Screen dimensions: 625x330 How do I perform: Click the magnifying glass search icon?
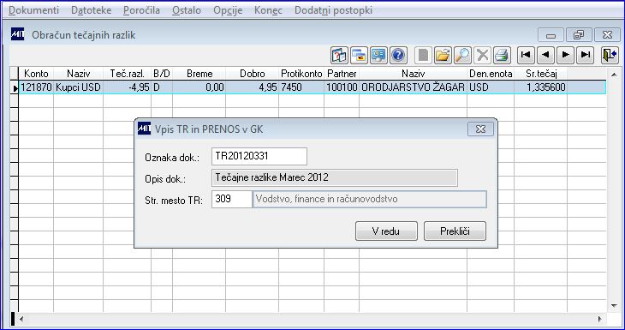(462, 55)
